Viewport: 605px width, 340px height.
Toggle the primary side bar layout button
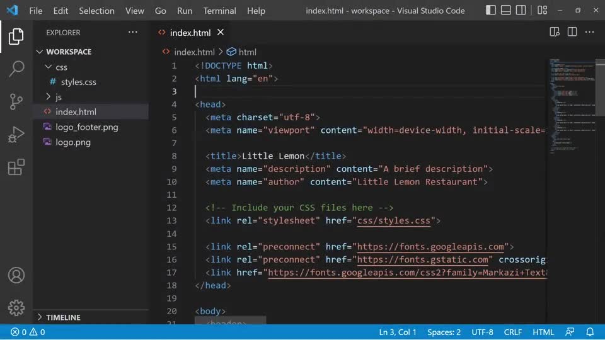coord(491,11)
